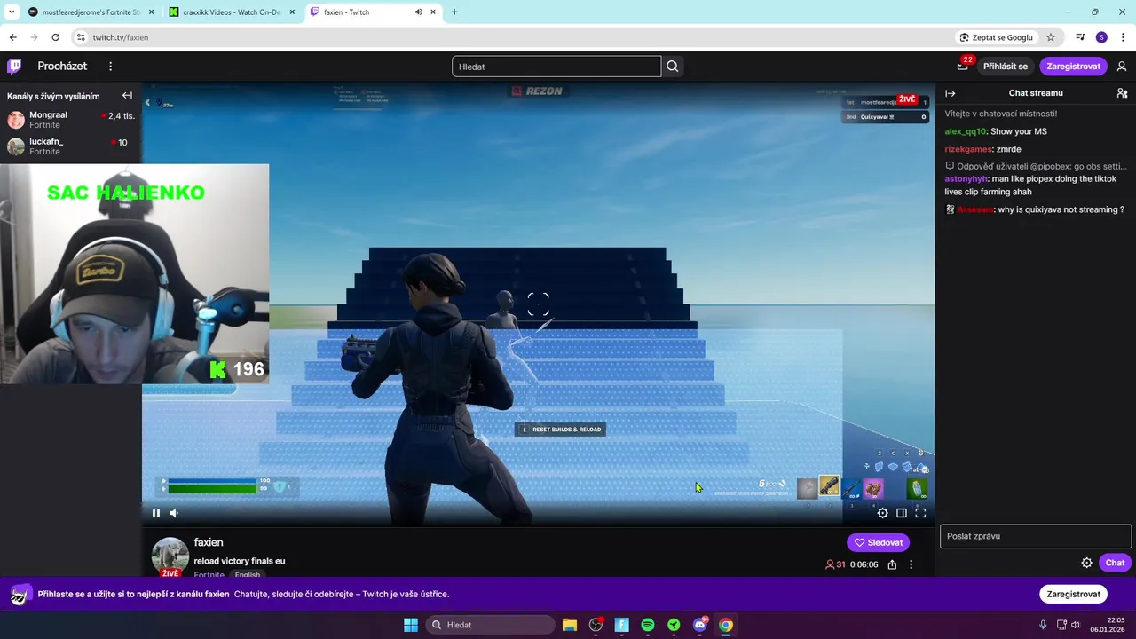Viewport: 1136px width, 639px height.
Task: Open the video player settings gear
Action: click(x=882, y=513)
